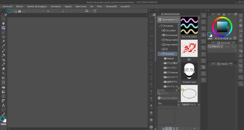Select the Blend tool
Image resolution: width=244 pixels, height=130 pixels.
[3, 78]
